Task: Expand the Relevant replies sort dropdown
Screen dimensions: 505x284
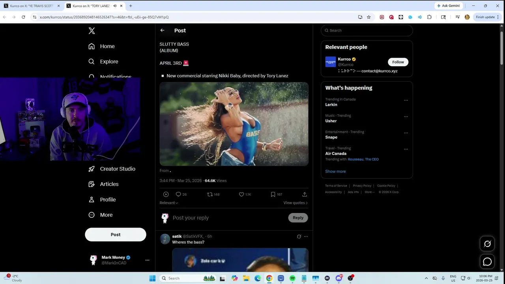Action: pos(169,203)
